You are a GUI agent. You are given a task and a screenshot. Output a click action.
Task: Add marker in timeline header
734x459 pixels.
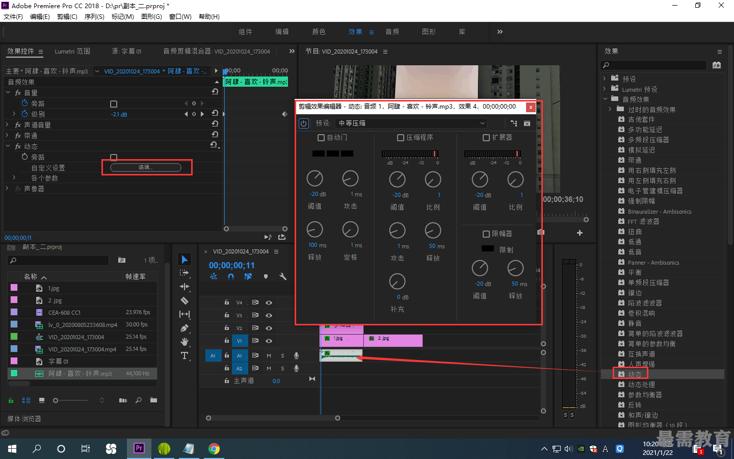coord(266,276)
